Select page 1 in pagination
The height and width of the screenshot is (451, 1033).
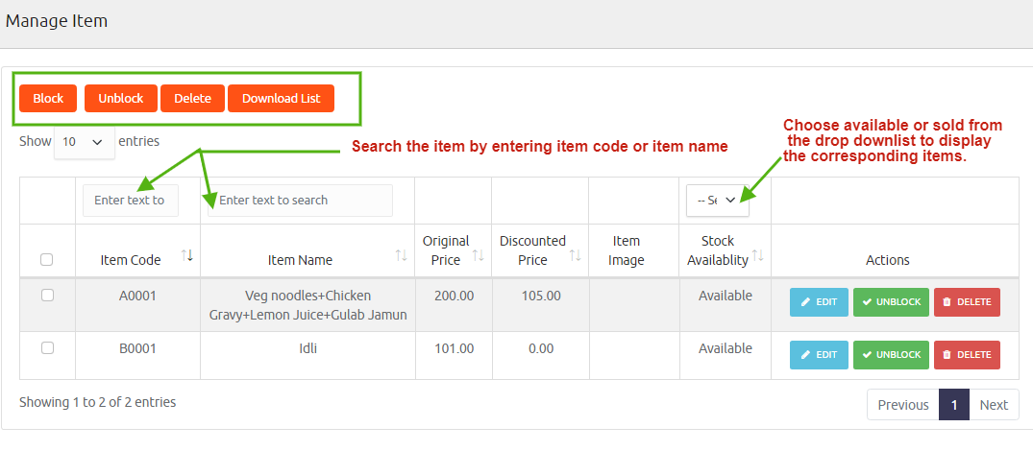[953, 405]
